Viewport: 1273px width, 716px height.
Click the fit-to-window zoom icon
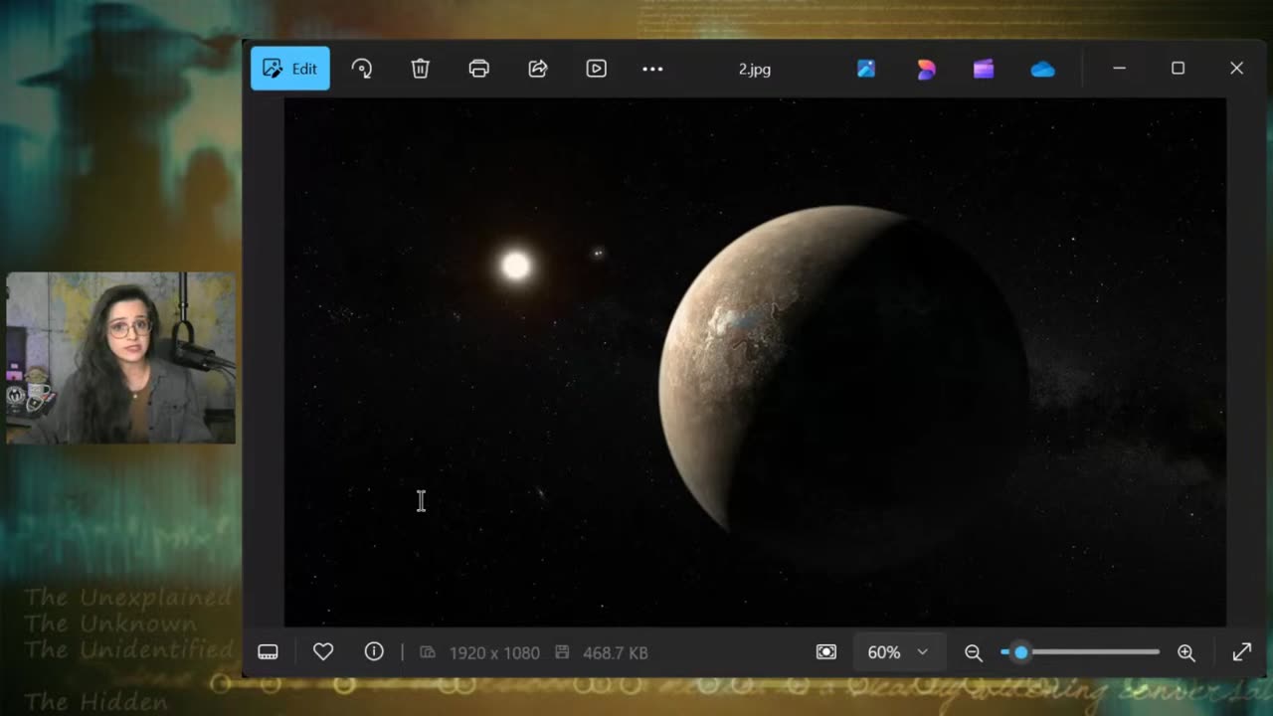coord(826,652)
